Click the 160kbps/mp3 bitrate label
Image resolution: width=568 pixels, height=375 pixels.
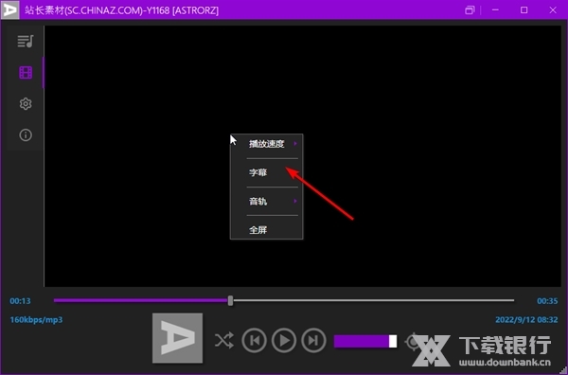tap(36, 320)
